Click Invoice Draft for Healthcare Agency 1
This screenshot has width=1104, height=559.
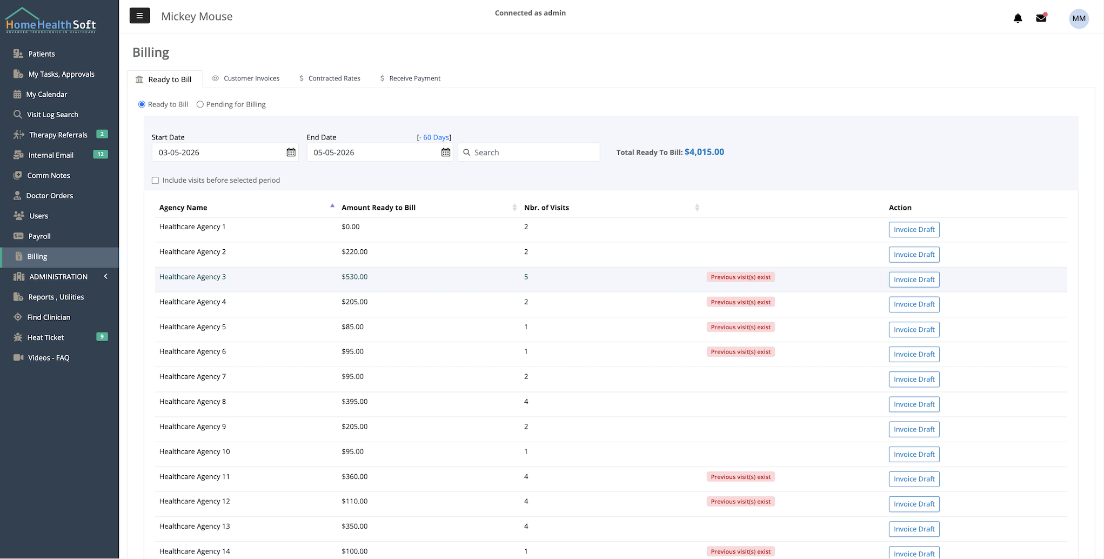pyautogui.click(x=914, y=230)
